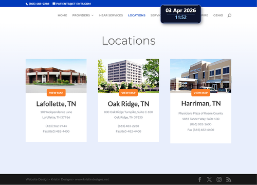Open the Providers menu item

click(x=81, y=15)
